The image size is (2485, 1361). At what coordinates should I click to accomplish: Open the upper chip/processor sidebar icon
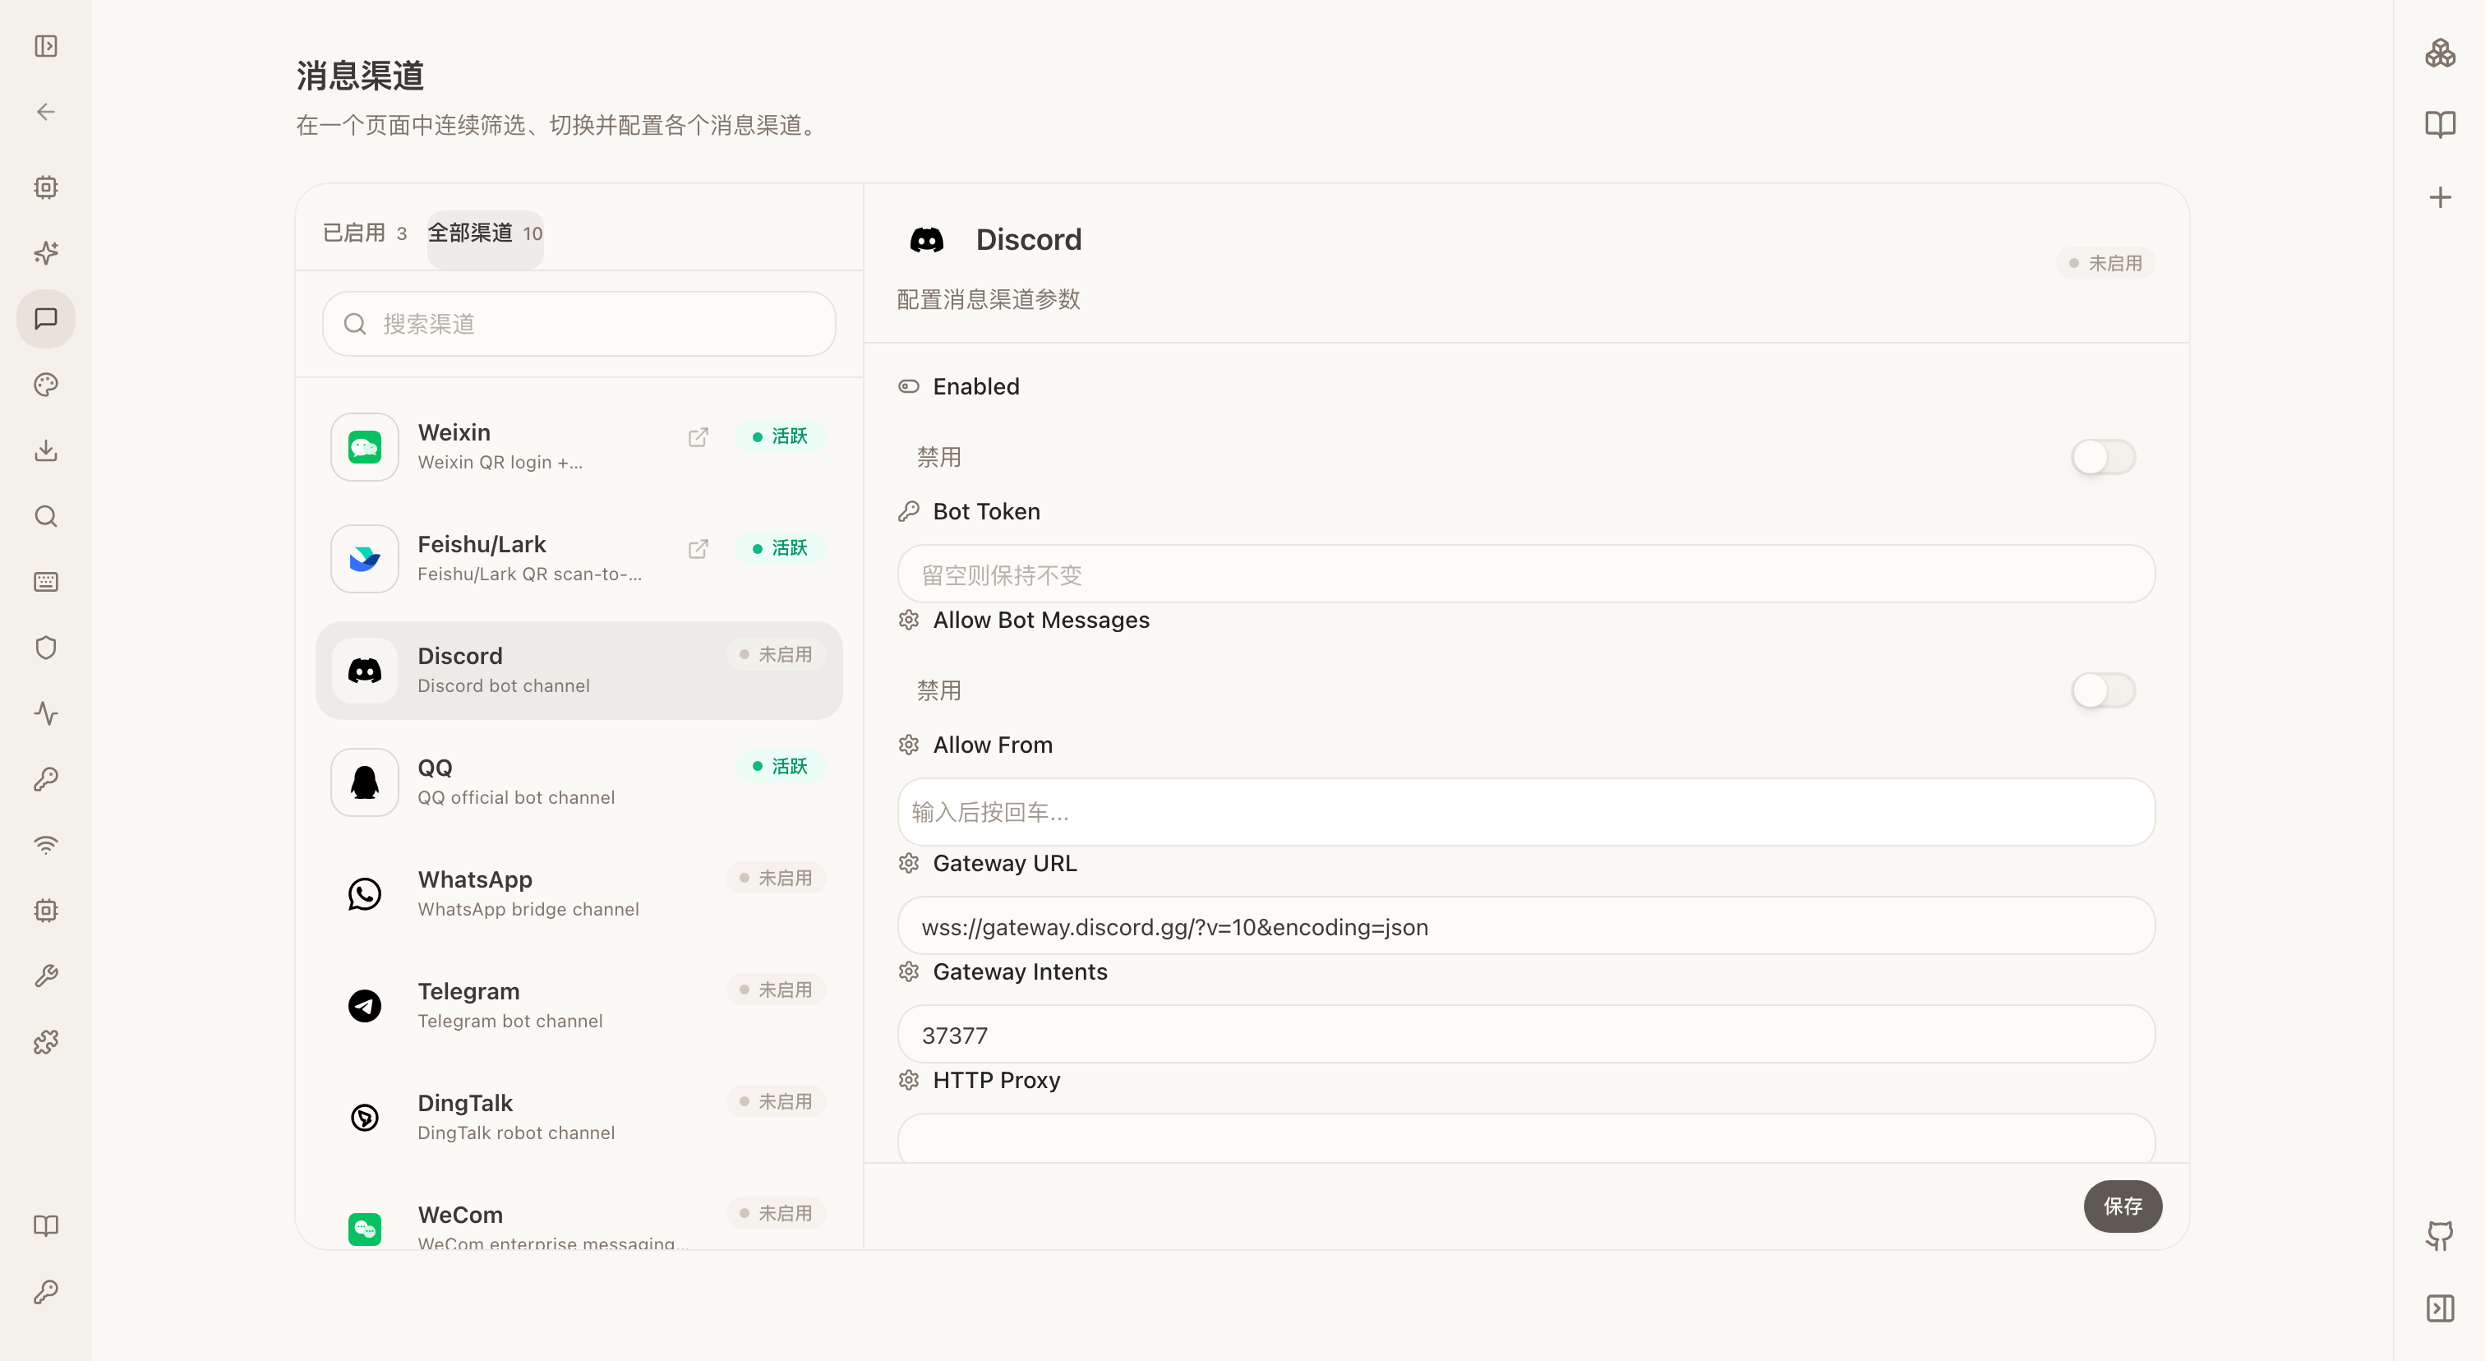click(45, 187)
